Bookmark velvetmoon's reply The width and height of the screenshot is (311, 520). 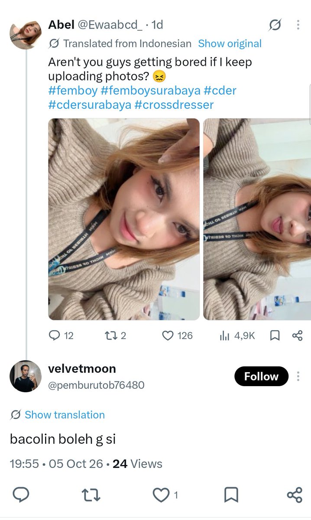231,495
